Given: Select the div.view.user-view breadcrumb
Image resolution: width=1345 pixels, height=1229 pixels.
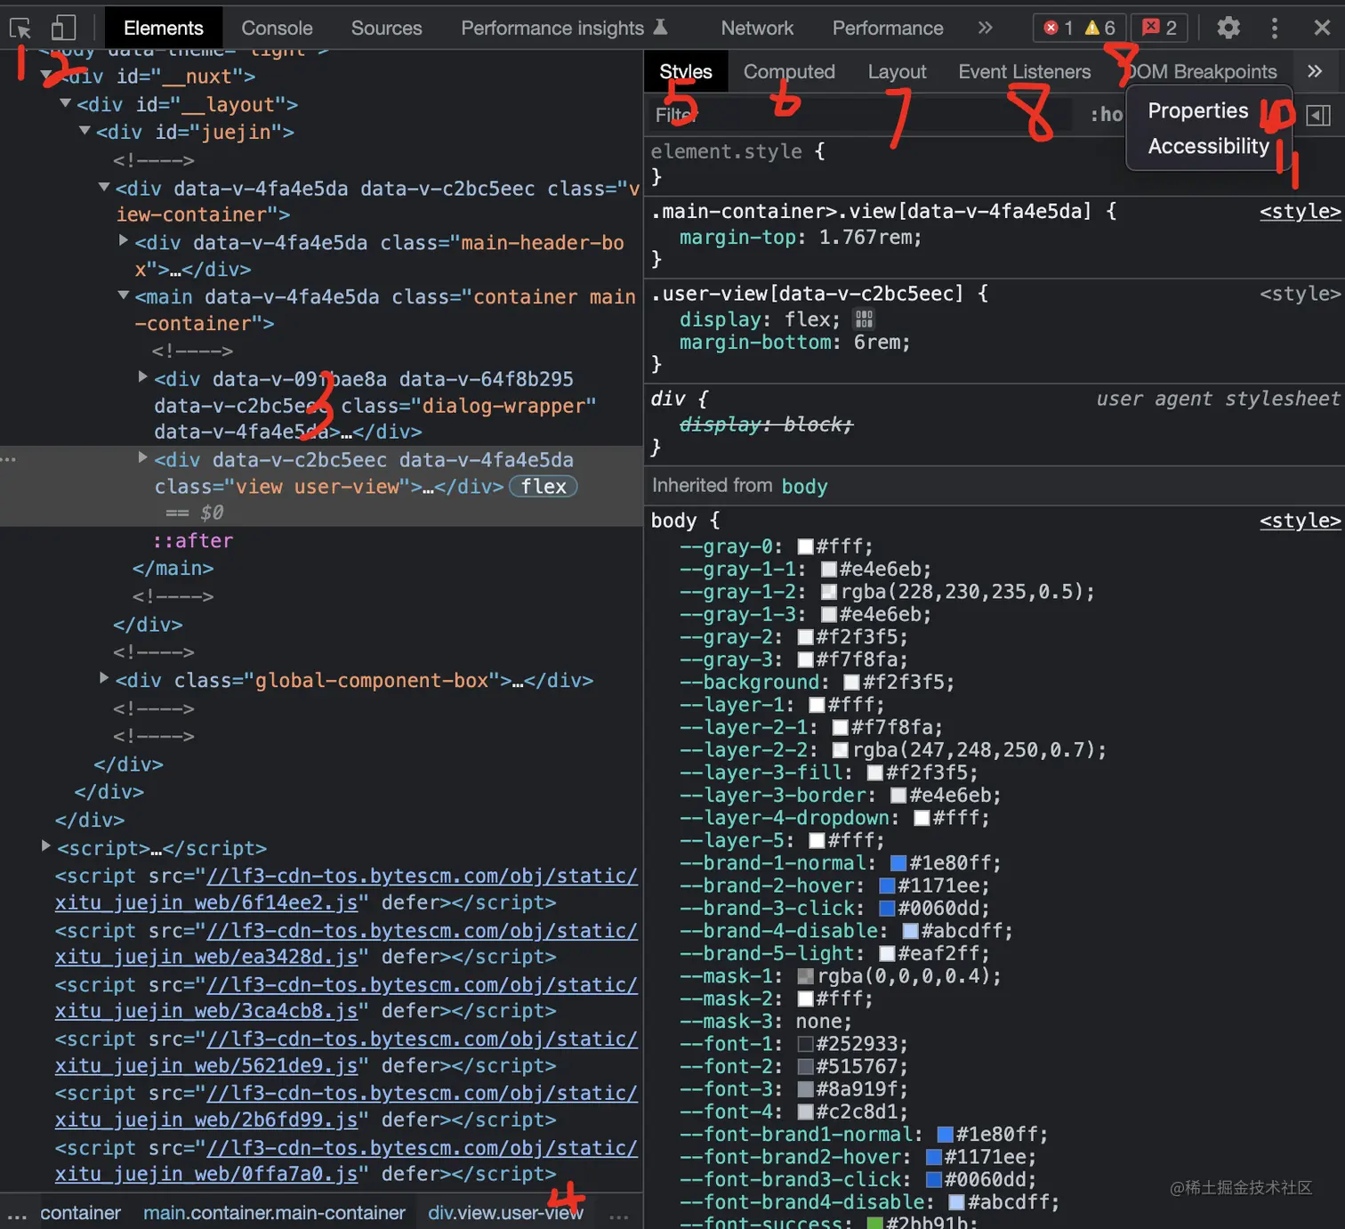Looking at the screenshot, I should 505,1213.
